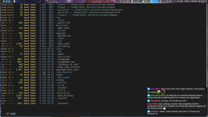Click the file name .npmrc
Image resolution: width=208 pixels, height=117 pixels.
[60, 54]
